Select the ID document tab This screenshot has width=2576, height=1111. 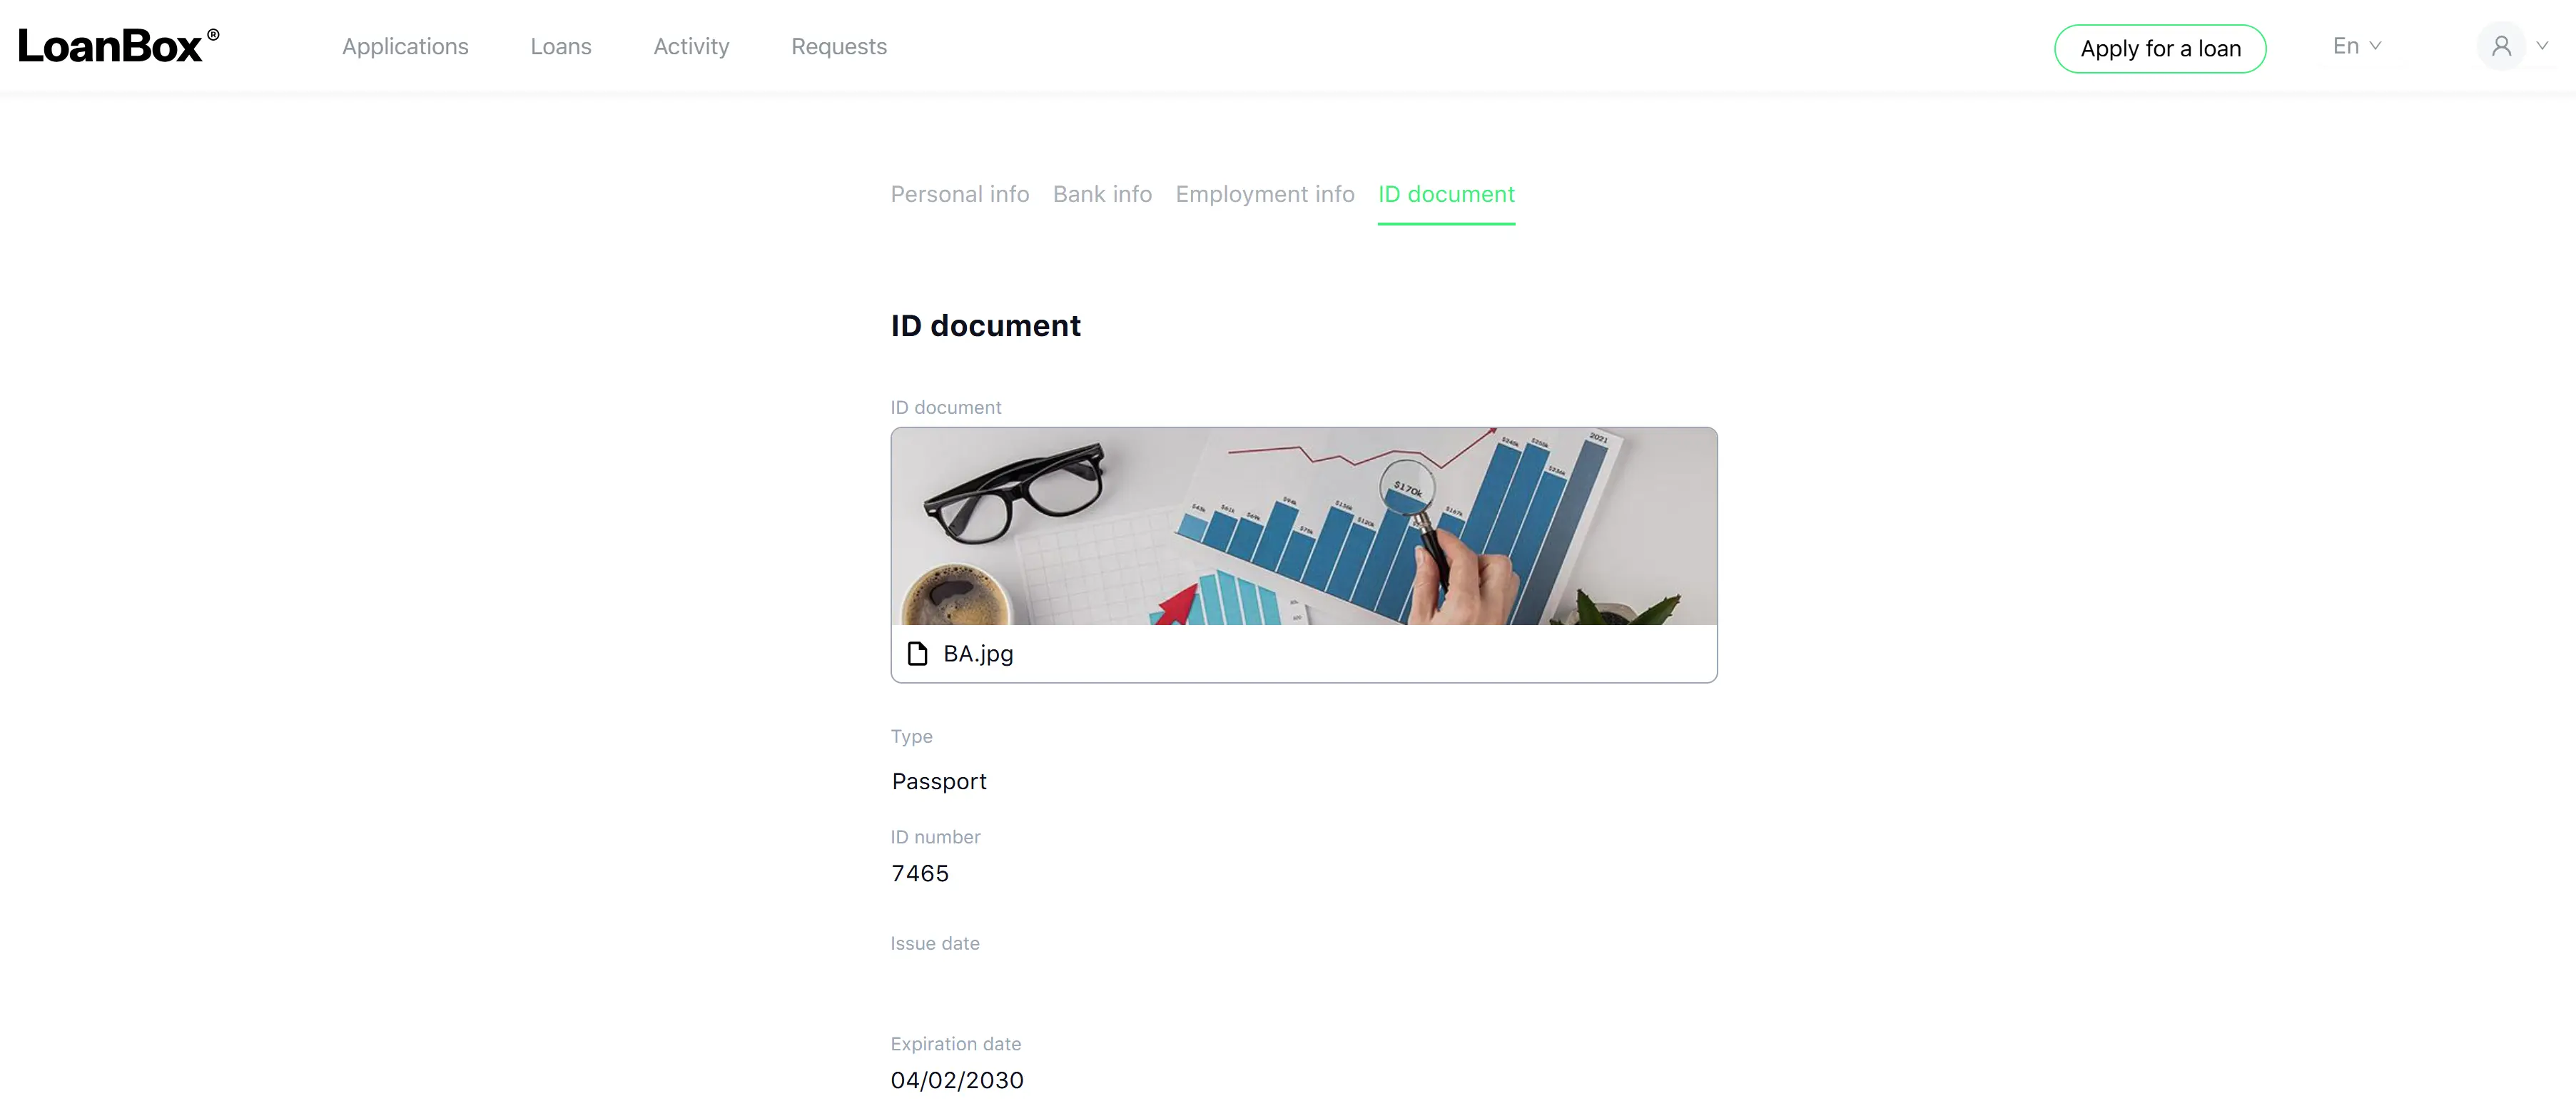1446,194
